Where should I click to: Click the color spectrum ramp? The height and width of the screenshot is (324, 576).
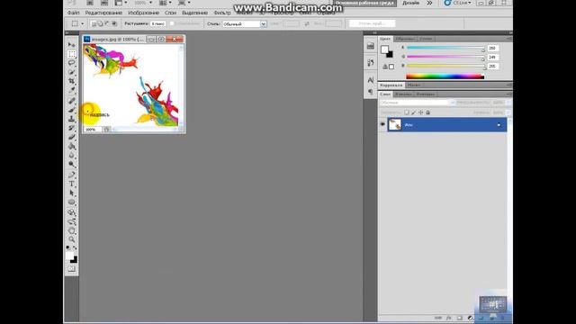[445, 76]
